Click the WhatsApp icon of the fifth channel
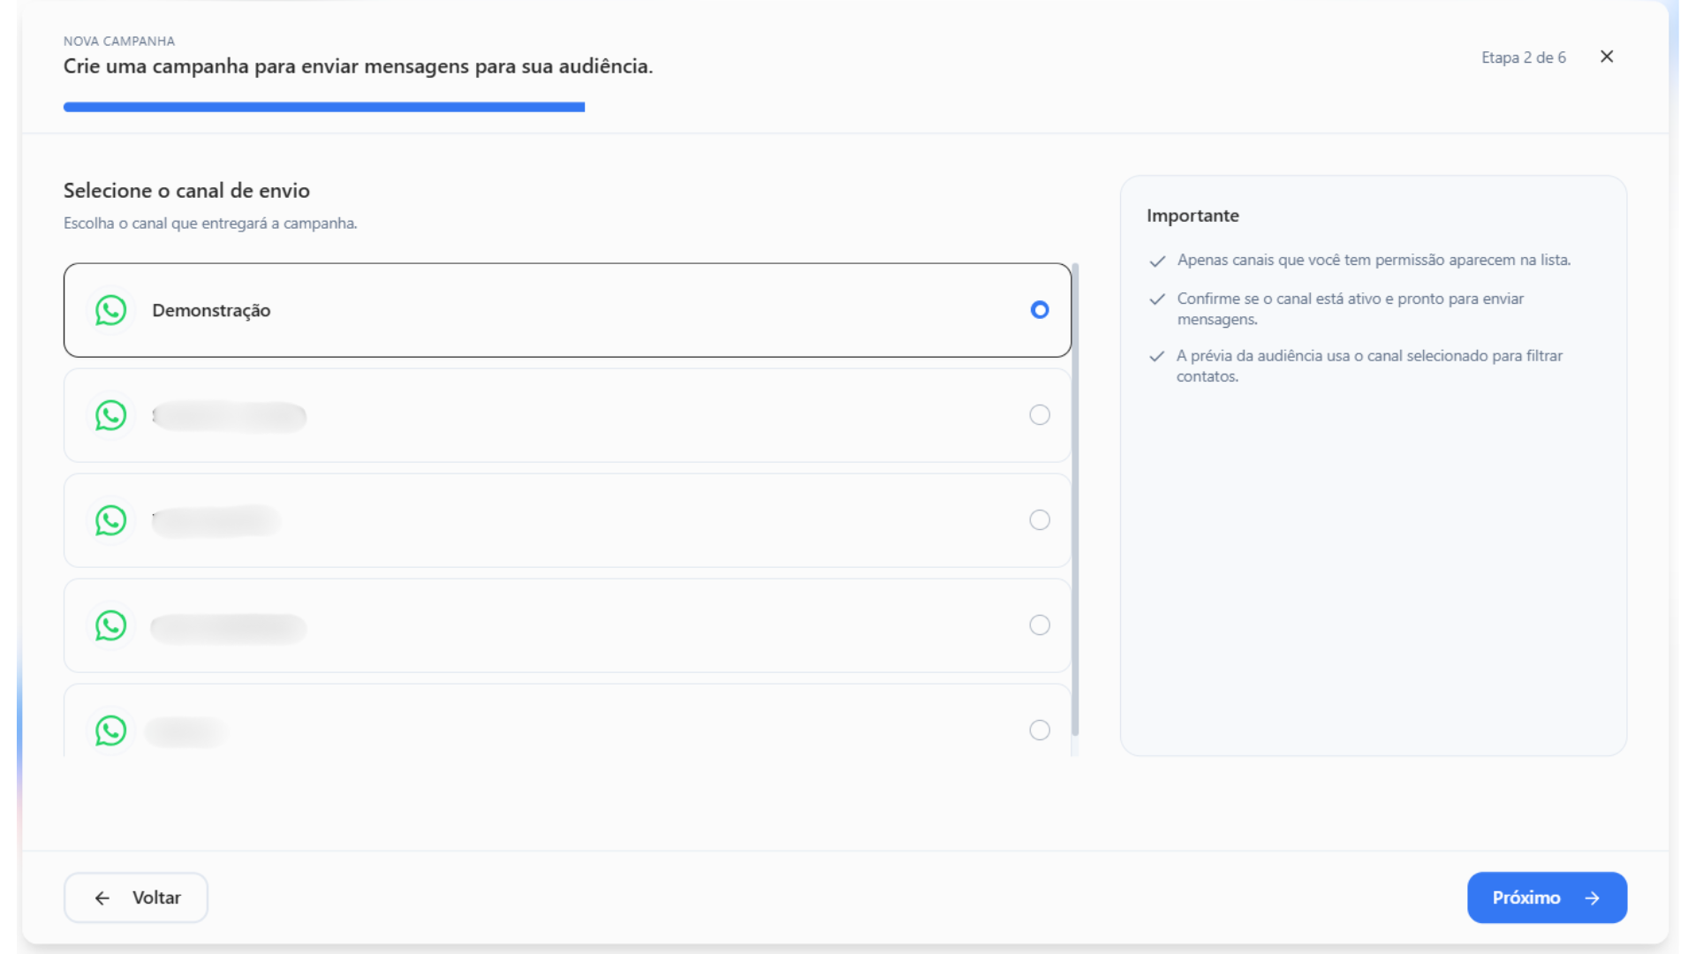The width and height of the screenshot is (1696, 954). (111, 731)
